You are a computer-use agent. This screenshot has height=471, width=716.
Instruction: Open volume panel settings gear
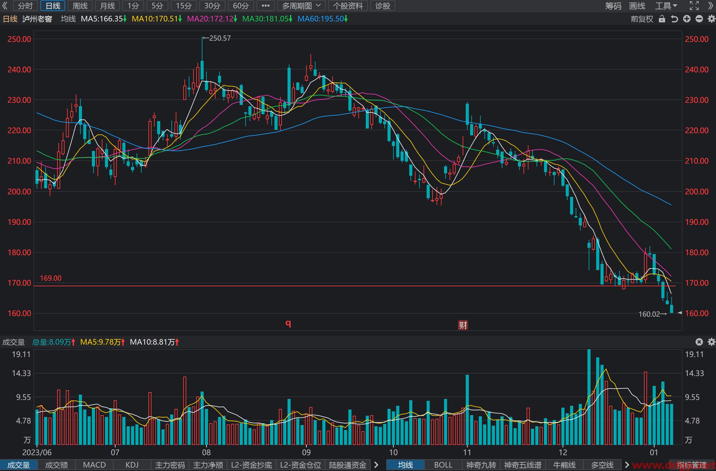coord(711,342)
